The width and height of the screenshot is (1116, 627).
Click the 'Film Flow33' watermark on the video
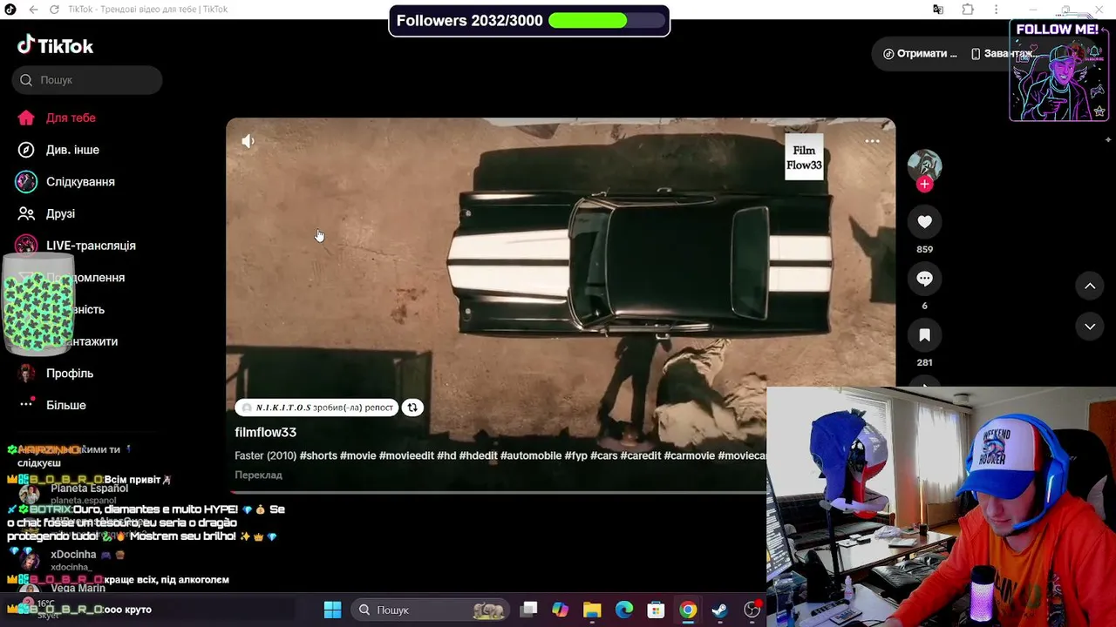click(804, 158)
